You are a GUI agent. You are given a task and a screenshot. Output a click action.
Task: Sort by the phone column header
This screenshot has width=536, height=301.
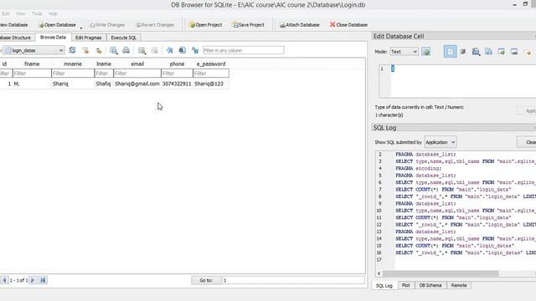177,64
